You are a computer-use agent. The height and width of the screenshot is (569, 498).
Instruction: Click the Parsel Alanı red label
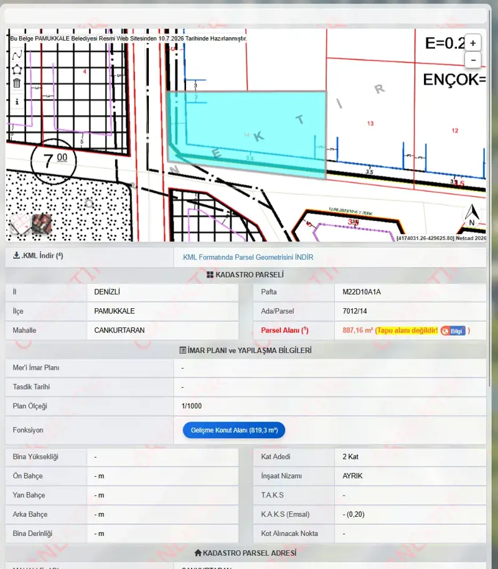(x=284, y=331)
